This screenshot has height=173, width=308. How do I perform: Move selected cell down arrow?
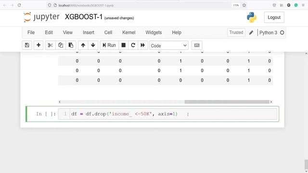pos(93,45)
